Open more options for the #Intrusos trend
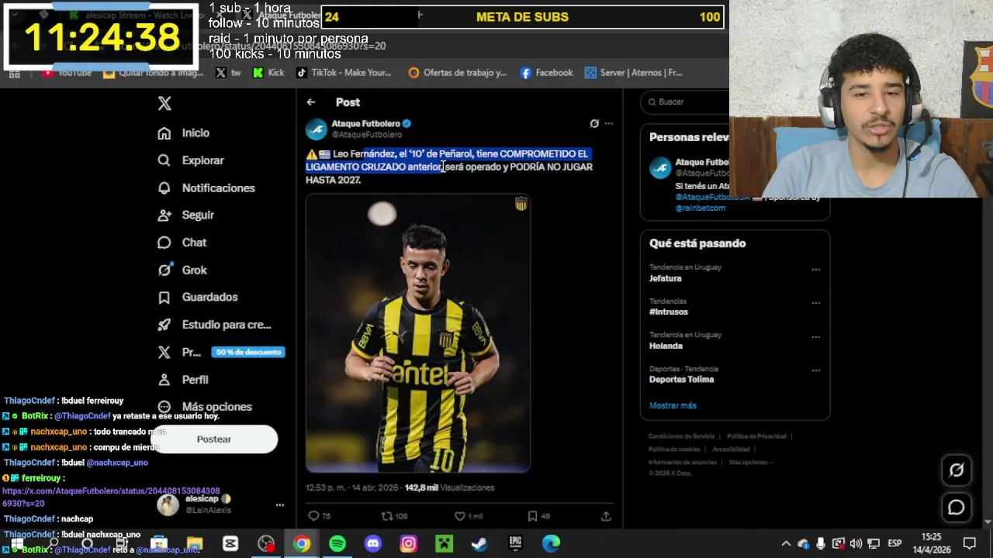Screen dimensions: 993x558 pos(815,303)
